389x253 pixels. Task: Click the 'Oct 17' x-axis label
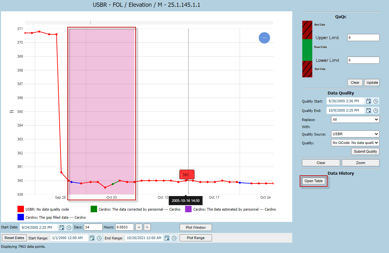[x=214, y=197]
